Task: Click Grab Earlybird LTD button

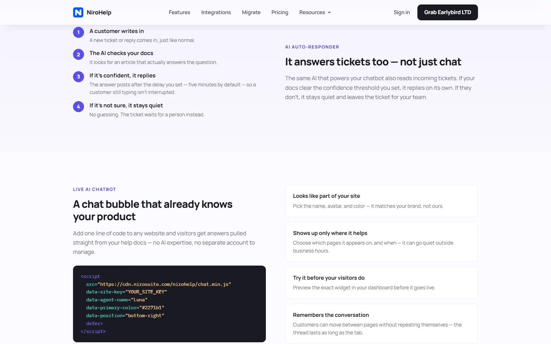Action: (447, 12)
